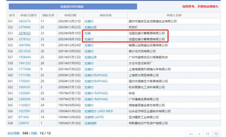The width and height of the screenshot is (226, 137).
Task: Open application number 1027091
Action: click(x=24, y=111)
